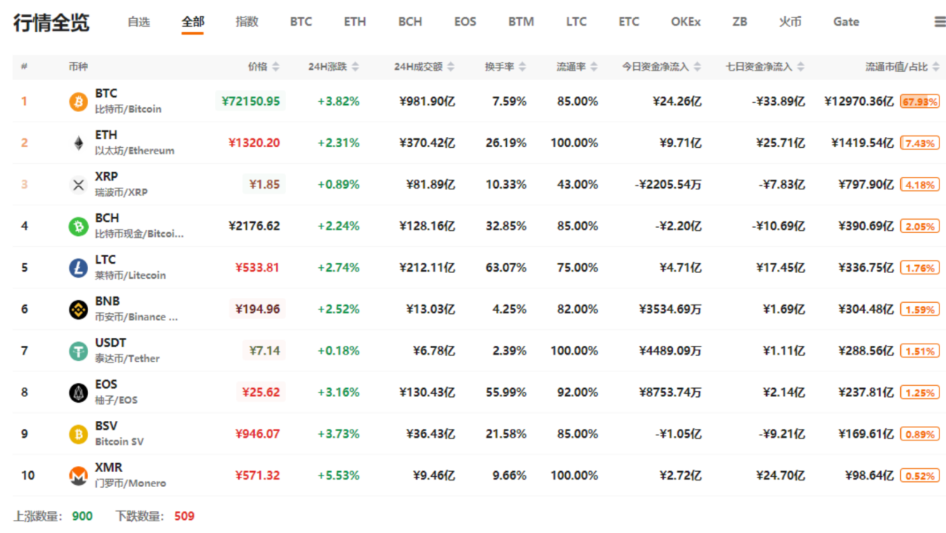Sort by the 流通市值/占比 column arrows
Viewport: 946px width, 533px height.
(x=935, y=67)
